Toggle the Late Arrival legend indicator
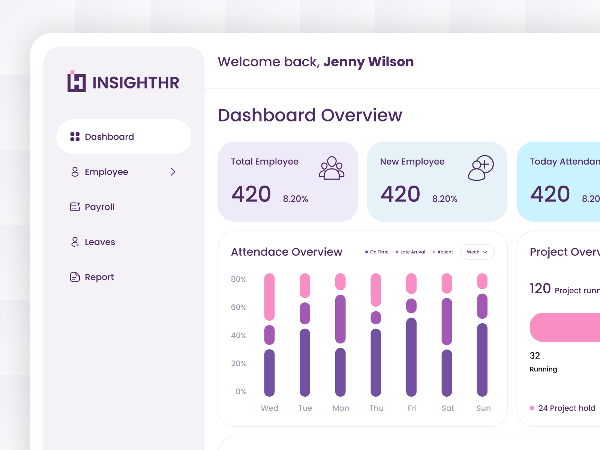The width and height of the screenshot is (600, 450). (396, 252)
